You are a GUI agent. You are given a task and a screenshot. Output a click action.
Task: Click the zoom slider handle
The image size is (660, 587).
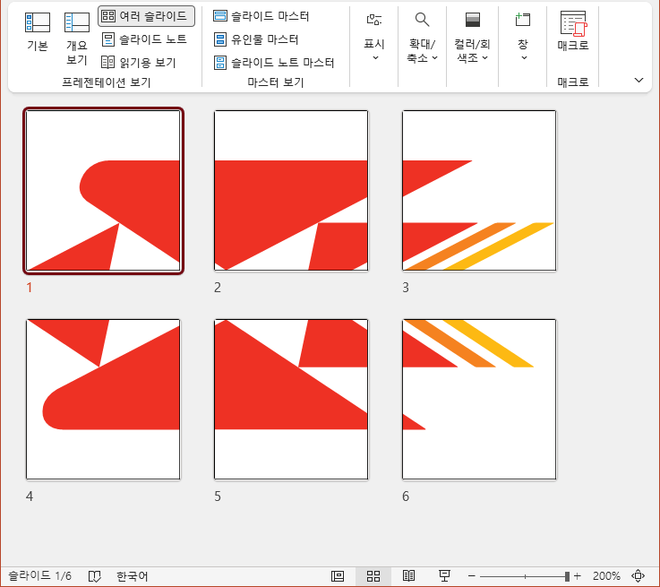tap(567, 576)
